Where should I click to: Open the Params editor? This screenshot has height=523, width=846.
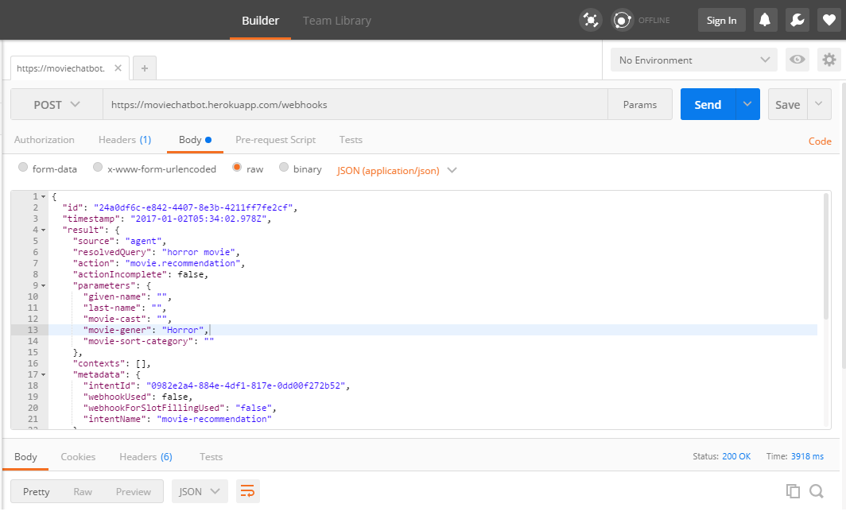(x=640, y=104)
